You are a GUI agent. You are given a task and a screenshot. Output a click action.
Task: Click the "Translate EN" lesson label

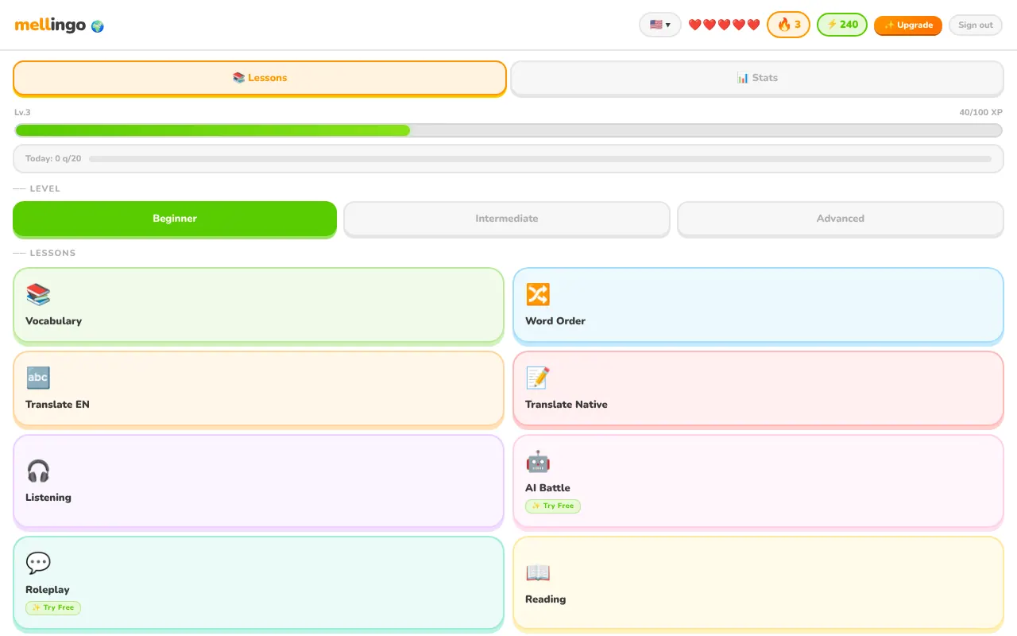pyautogui.click(x=57, y=405)
